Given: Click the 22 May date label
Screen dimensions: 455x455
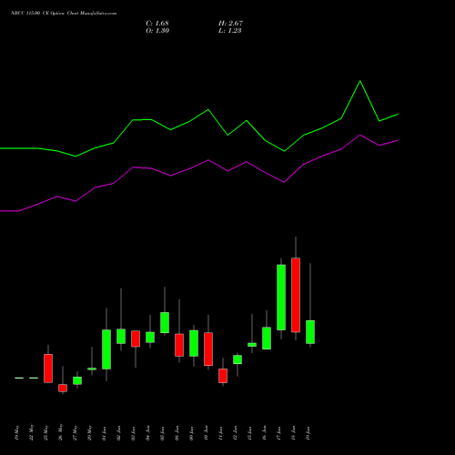Looking at the screenshot, I should [31, 432].
